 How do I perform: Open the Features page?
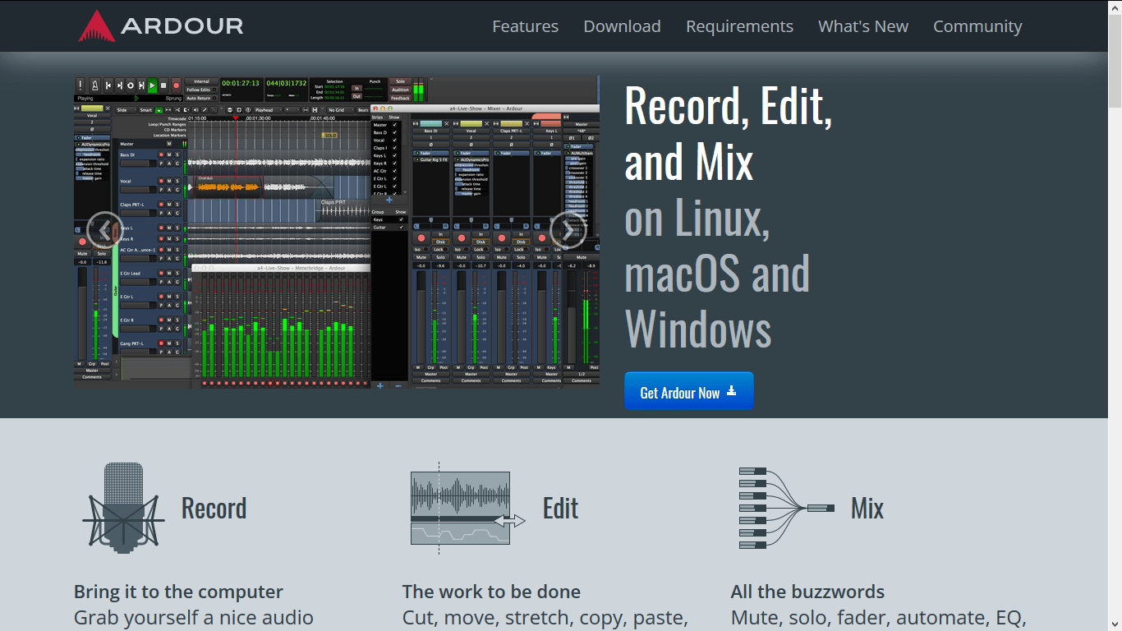click(525, 26)
